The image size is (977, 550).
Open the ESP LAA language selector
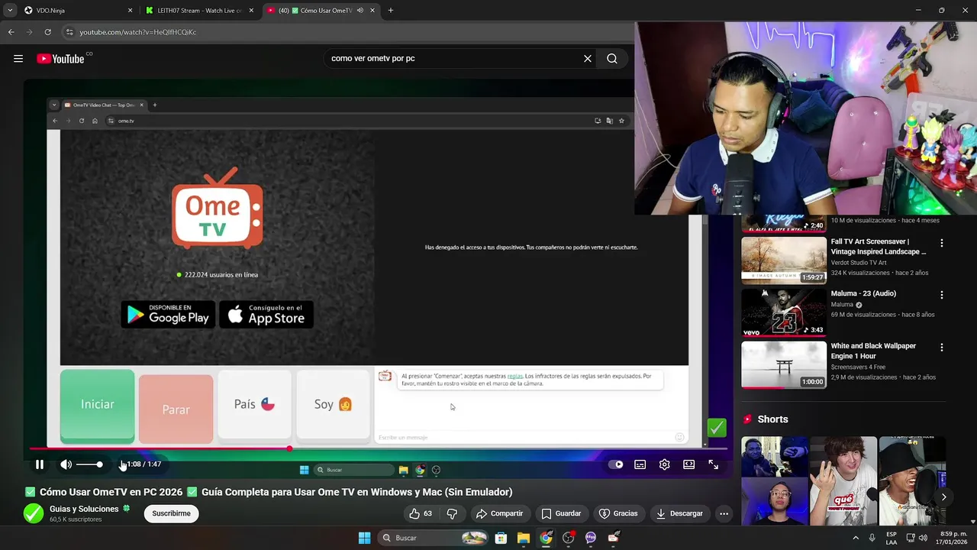(x=892, y=538)
